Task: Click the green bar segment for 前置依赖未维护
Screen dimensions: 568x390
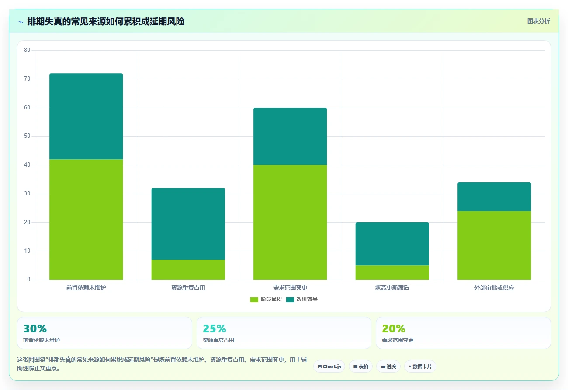Action: (x=86, y=219)
